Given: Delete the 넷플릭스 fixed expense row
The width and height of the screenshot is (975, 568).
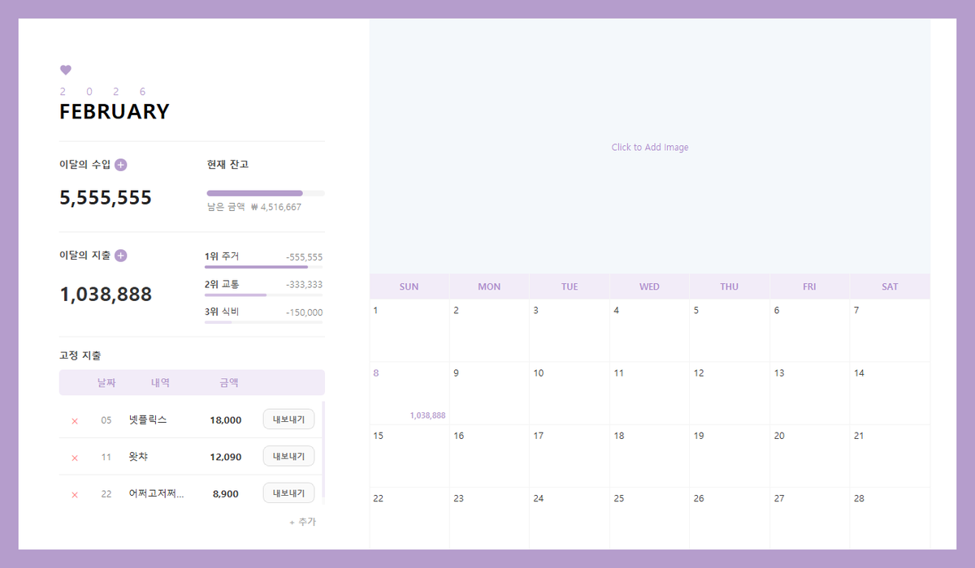Looking at the screenshot, I should pyautogui.click(x=75, y=421).
